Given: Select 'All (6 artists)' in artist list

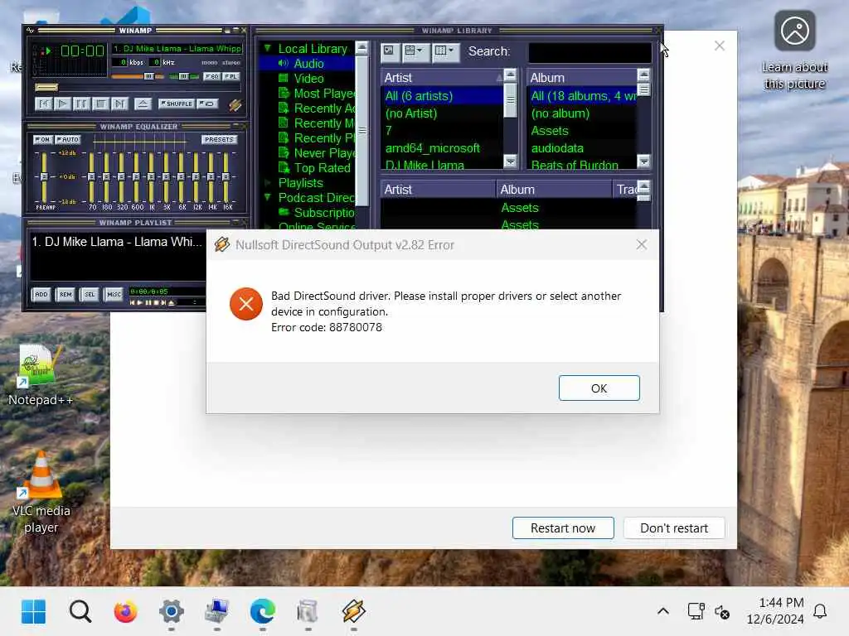Looking at the screenshot, I should pyautogui.click(x=442, y=96).
